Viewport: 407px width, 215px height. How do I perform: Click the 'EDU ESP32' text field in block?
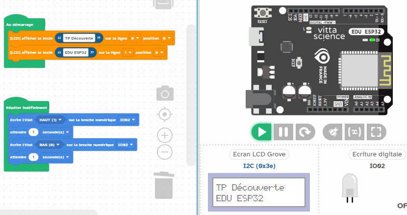[75, 52]
